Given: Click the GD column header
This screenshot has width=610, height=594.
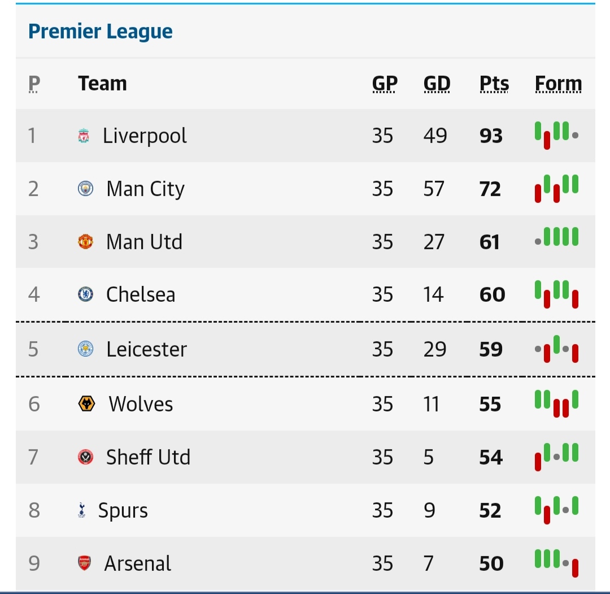Looking at the screenshot, I should (437, 83).
